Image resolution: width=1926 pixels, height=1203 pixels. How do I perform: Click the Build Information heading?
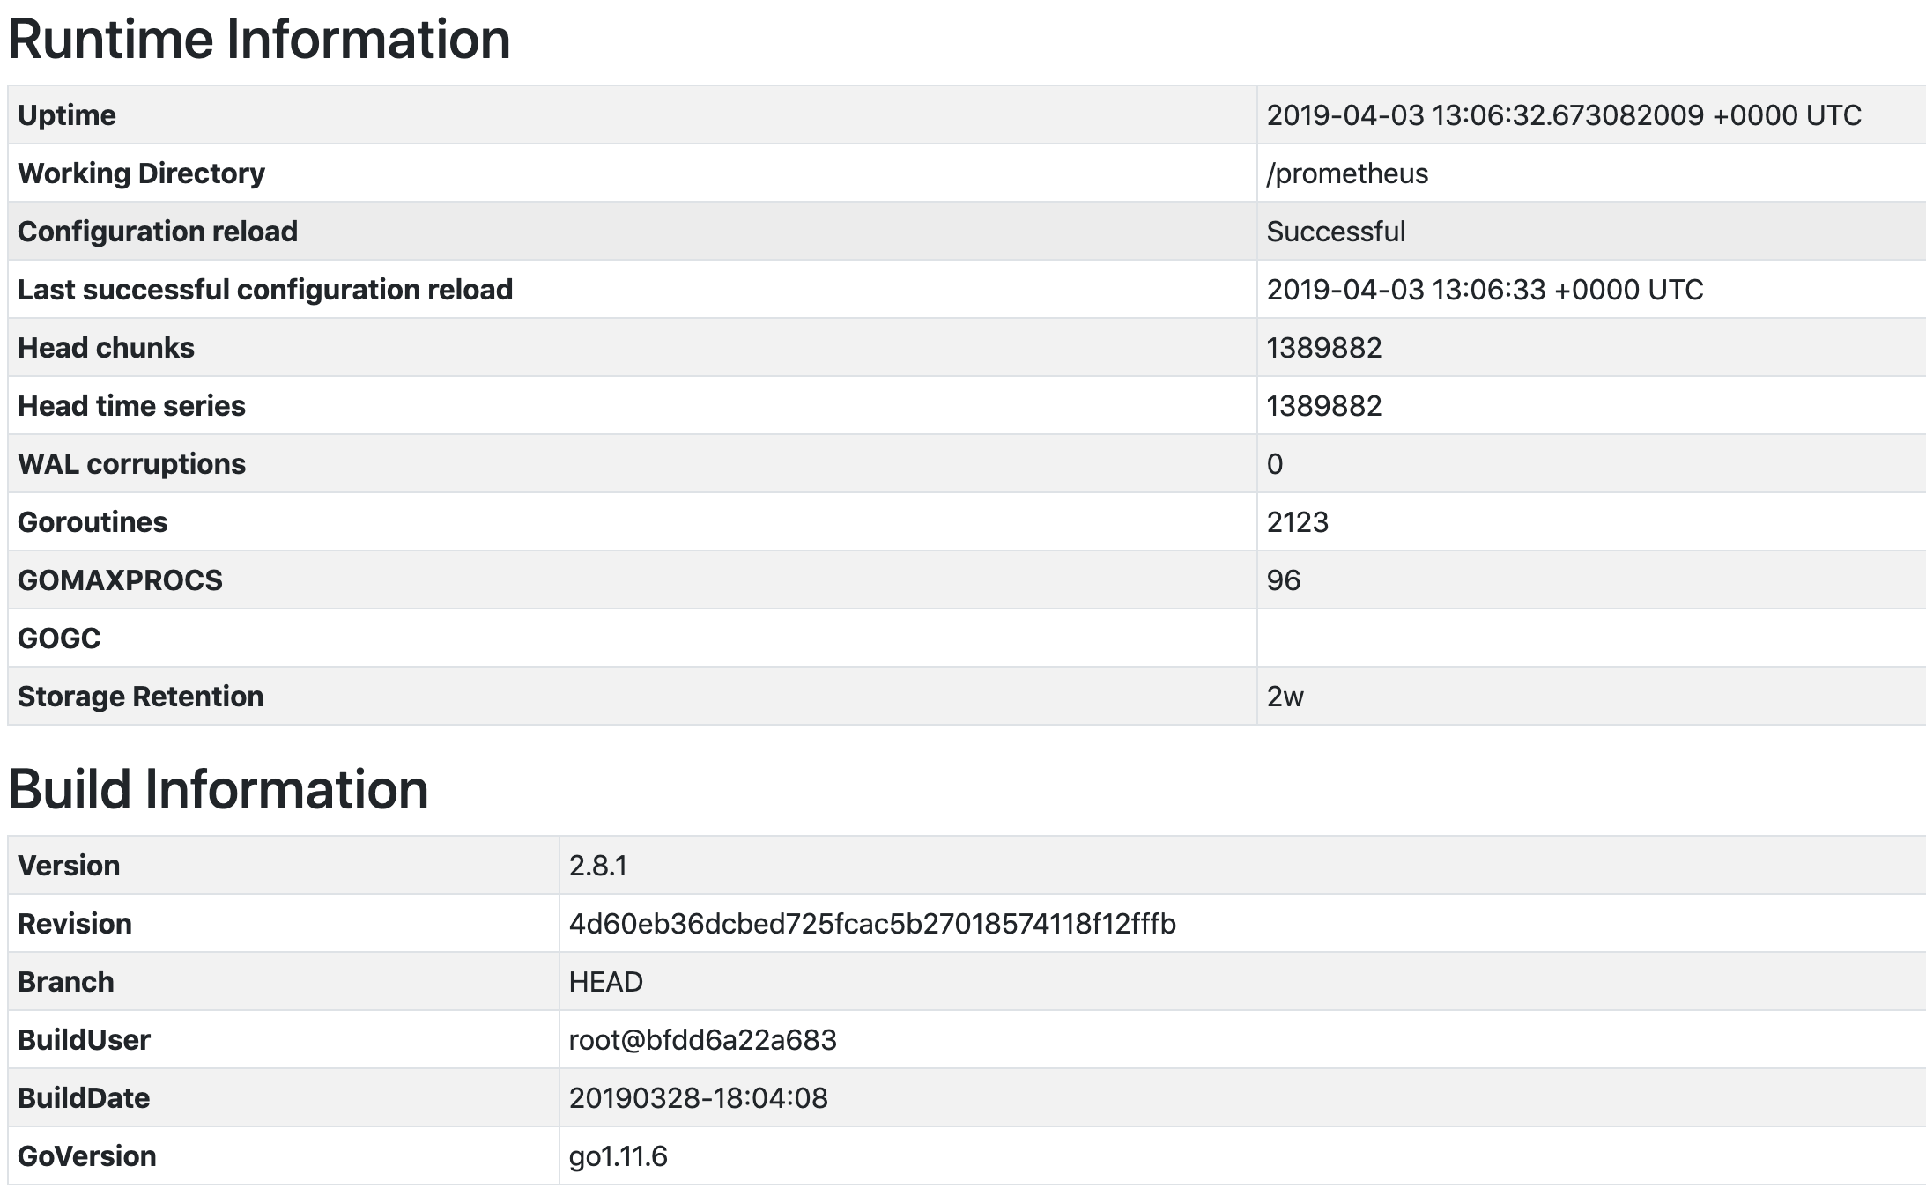tap(219, 789)
